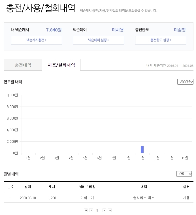Click the 넥슨캐시충전 button
This screenshot has height=215, width=196.
point(37,40)
